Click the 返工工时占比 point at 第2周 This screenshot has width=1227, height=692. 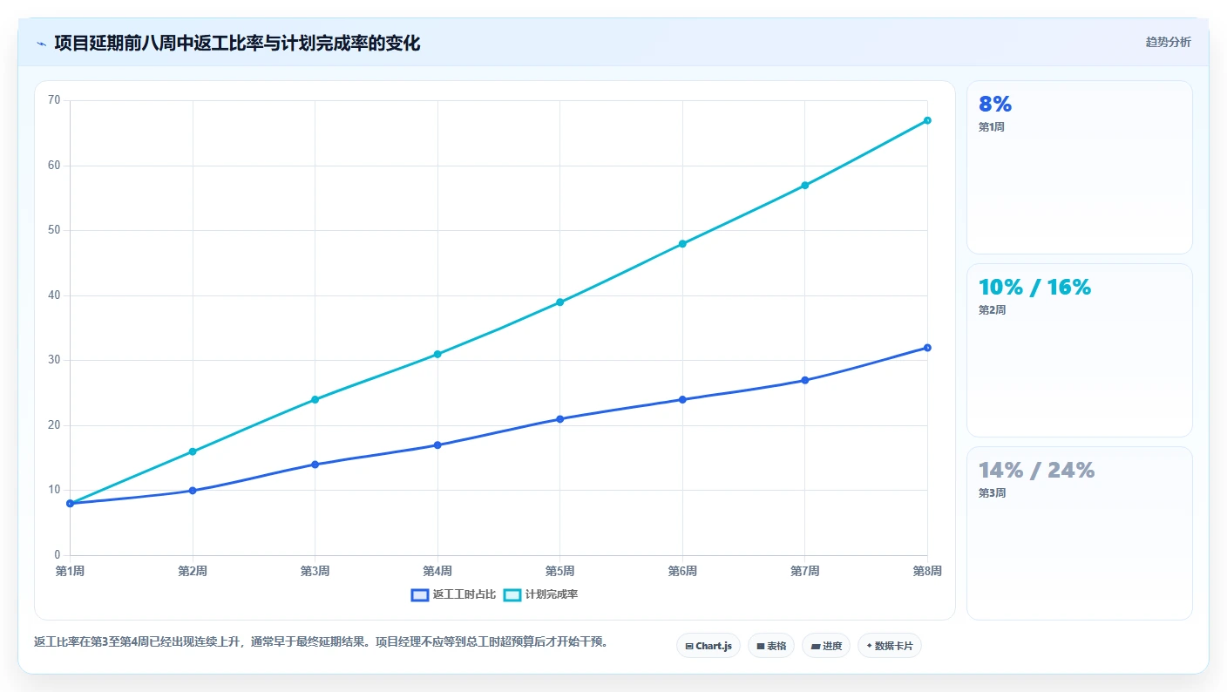193,491
